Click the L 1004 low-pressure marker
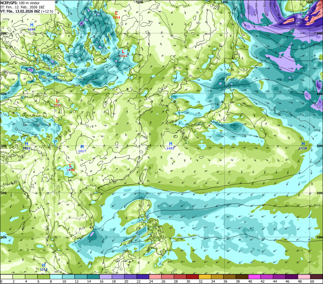323x284 pixels. (116, 15)
